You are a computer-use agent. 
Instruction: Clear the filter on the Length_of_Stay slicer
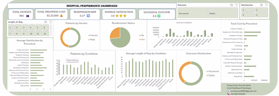pos(50,22)
